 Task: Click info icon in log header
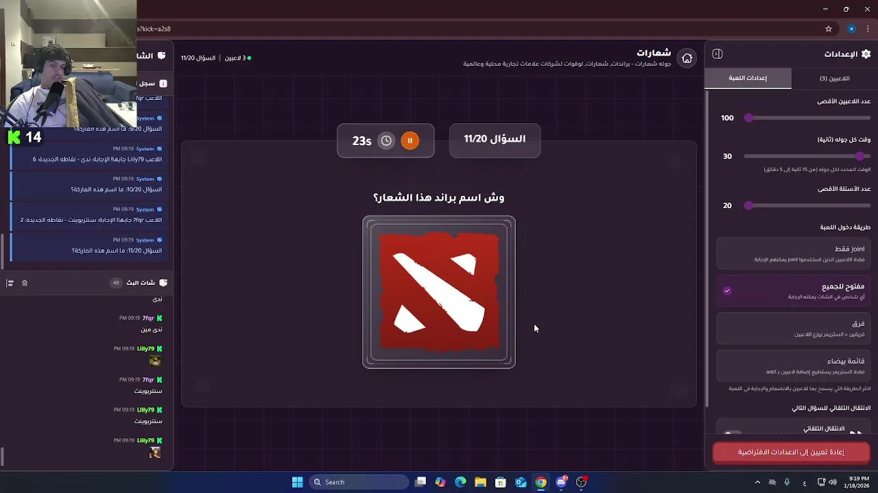(163, 84)
